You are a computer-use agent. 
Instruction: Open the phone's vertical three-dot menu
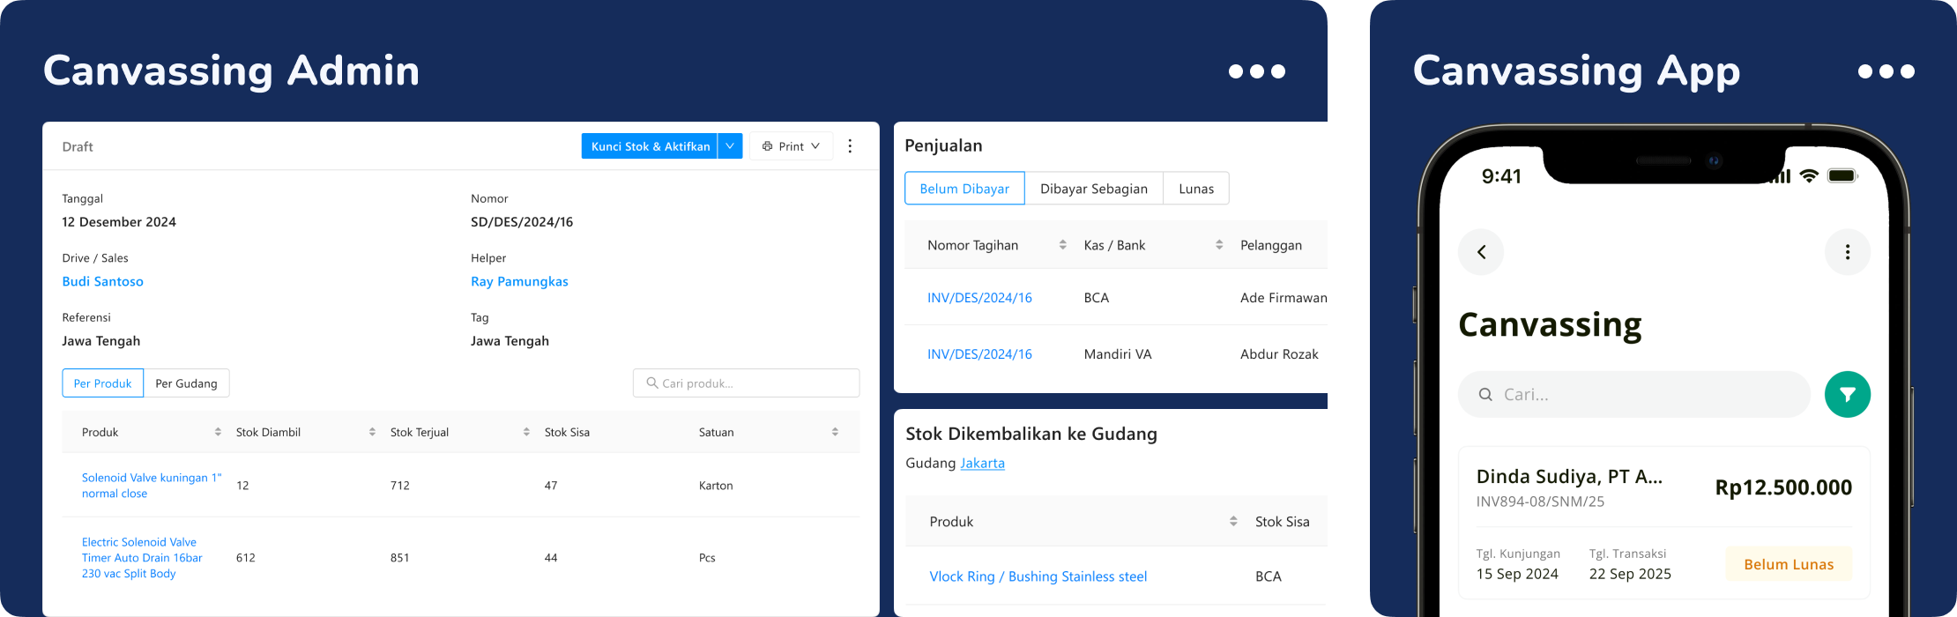(1848, 252)
